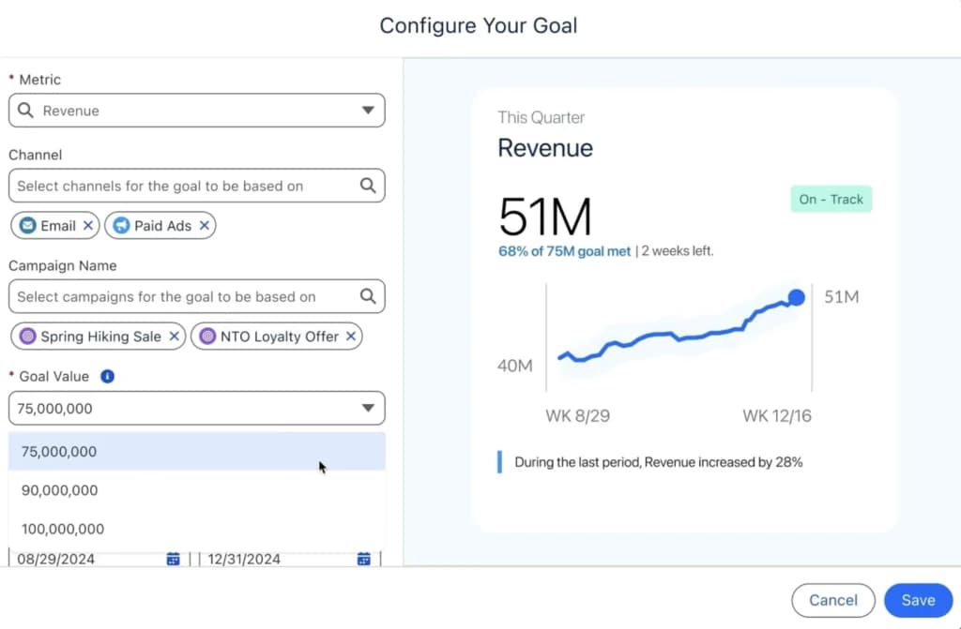
Task: Click the 75,000,000 value in Goal Value combobox
Action: pos(54,409)
